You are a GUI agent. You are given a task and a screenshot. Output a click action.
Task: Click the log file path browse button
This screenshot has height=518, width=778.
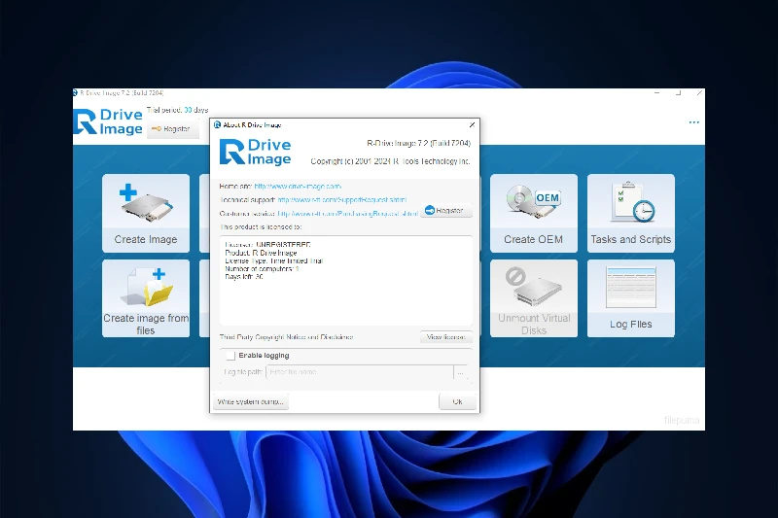461,372
